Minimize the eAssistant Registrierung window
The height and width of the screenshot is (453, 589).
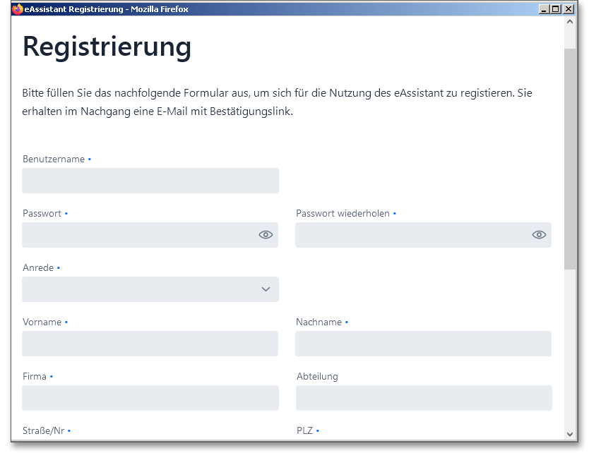coord(543,9)
